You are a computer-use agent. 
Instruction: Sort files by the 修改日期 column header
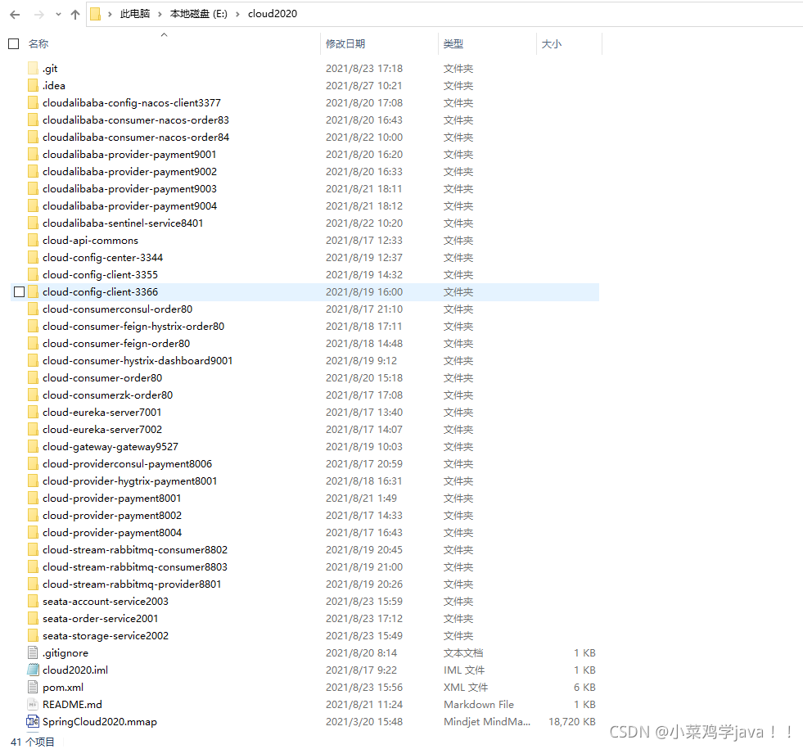(x=348, y=43)
